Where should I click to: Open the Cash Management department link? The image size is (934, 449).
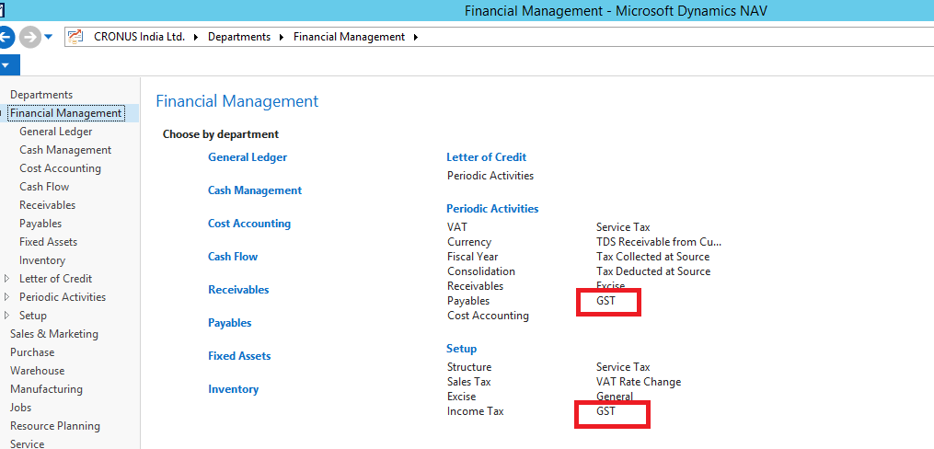tap(255, 190)
